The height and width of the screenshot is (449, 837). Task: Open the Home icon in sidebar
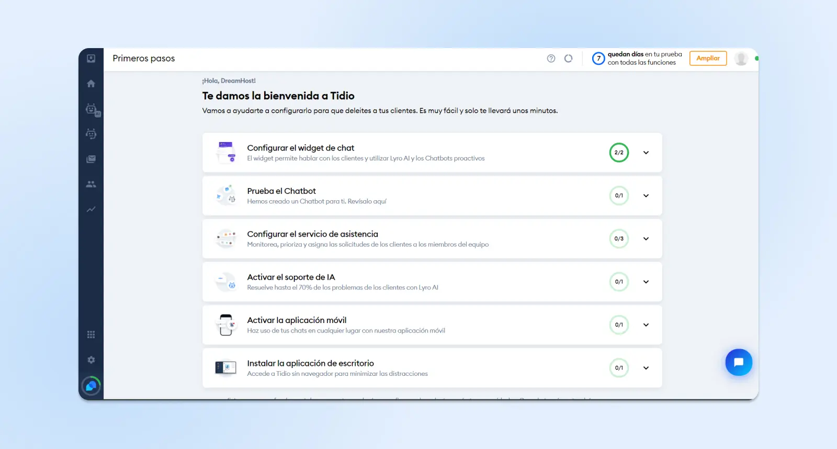(x=91, y=84)
